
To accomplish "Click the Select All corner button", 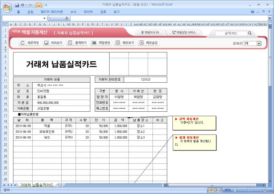I will [5, 24].
